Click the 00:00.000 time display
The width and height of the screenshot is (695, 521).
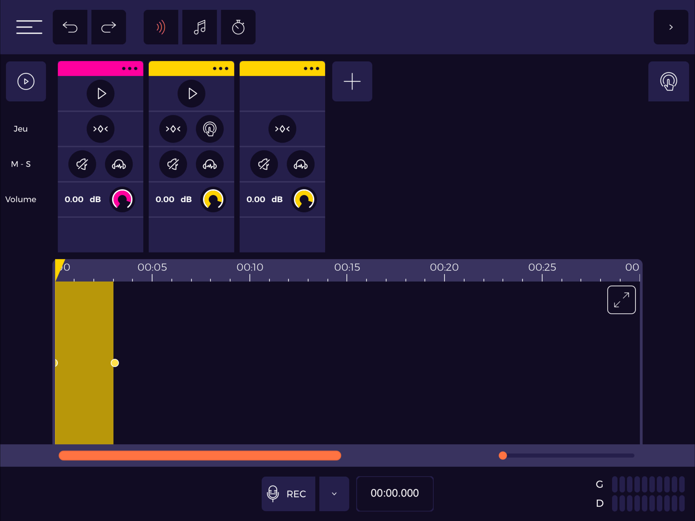pos(395,493)
